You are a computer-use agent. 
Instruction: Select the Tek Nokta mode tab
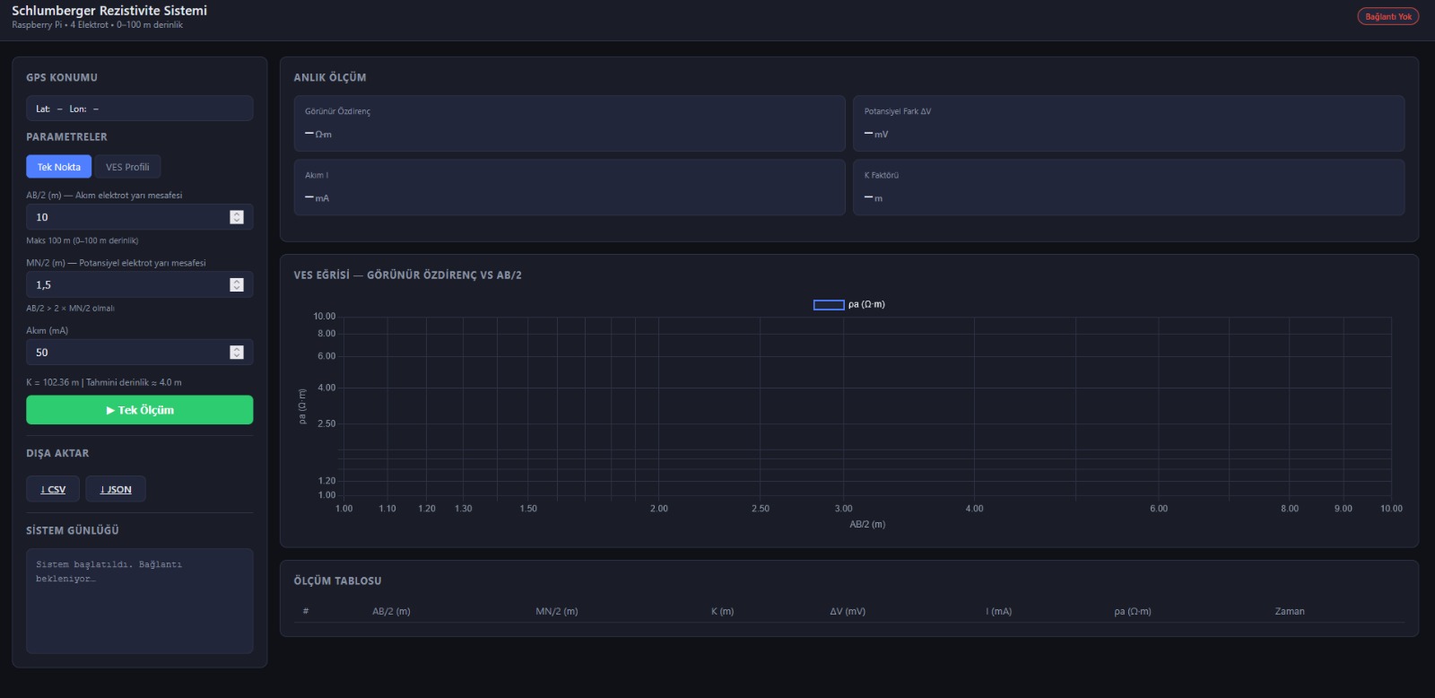tap(59, 167)
